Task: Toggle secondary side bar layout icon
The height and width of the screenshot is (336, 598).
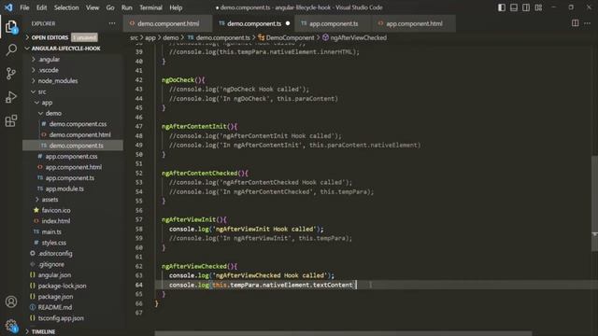Action: pos(526,7)
